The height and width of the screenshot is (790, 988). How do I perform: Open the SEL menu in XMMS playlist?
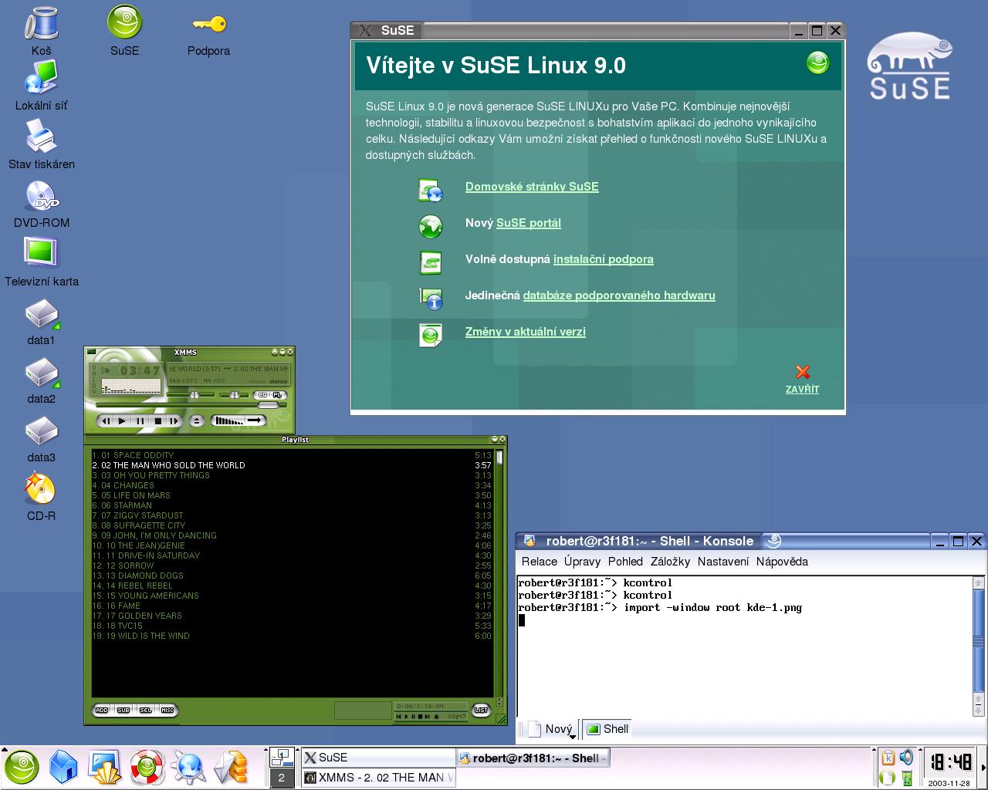[146, 710]
